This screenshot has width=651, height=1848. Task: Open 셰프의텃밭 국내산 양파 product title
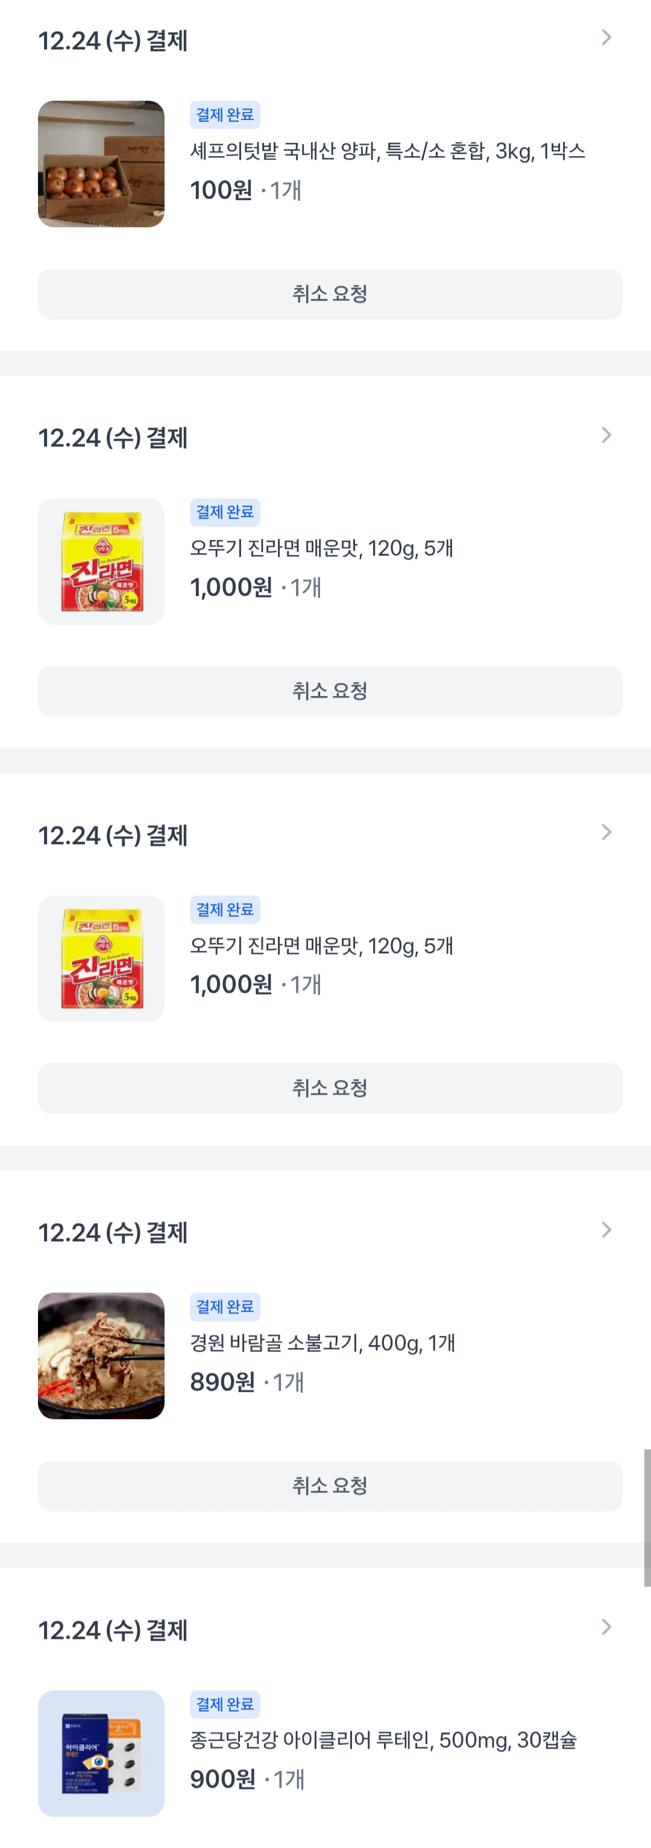388,151
